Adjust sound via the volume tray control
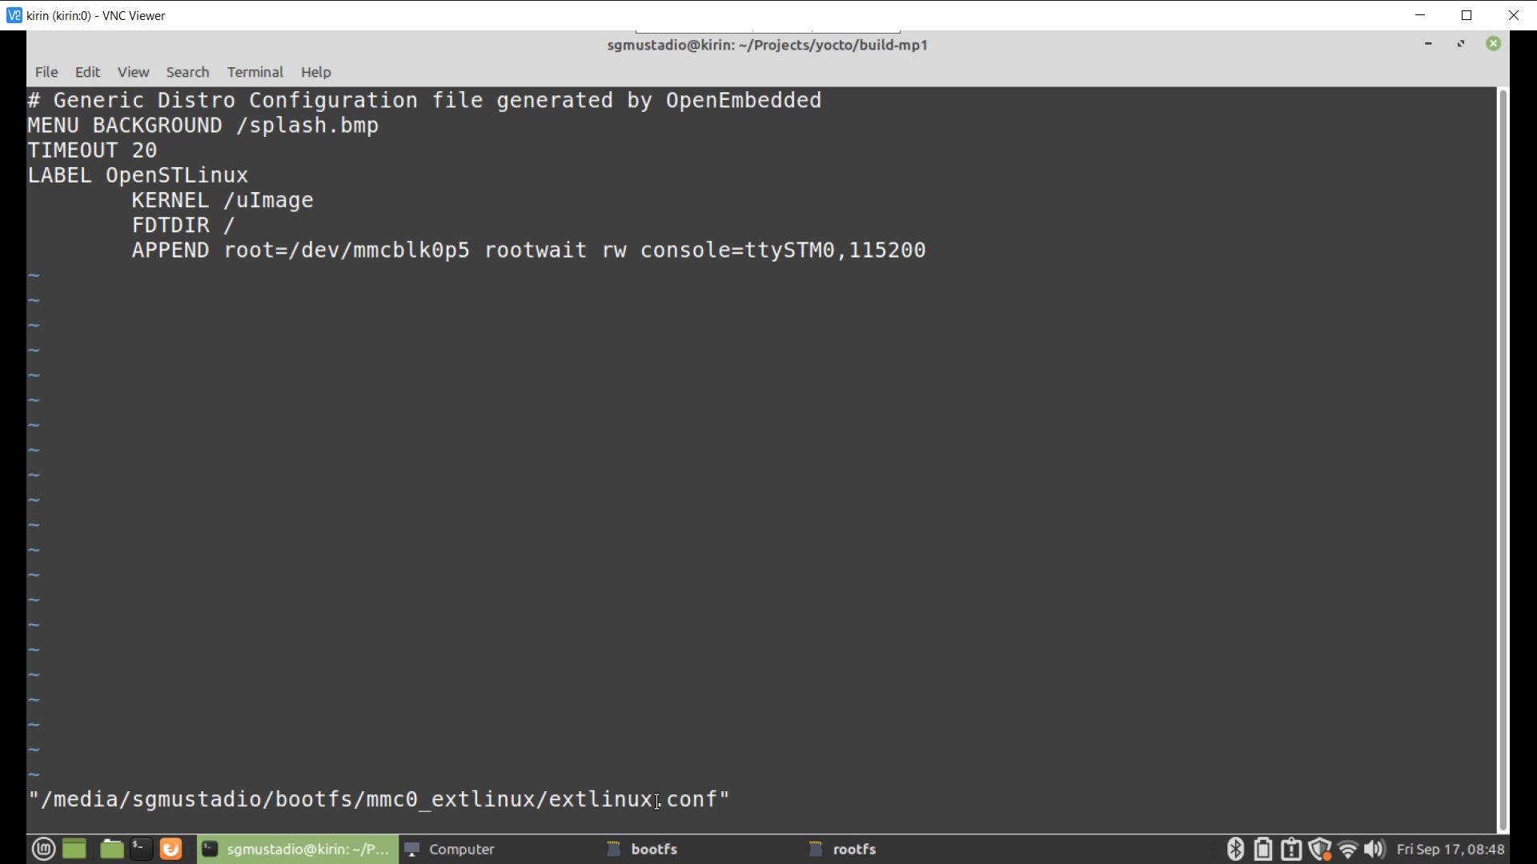Image resolution: width=1537 pixels, height=864 pixels. (x=1377, y=849)
